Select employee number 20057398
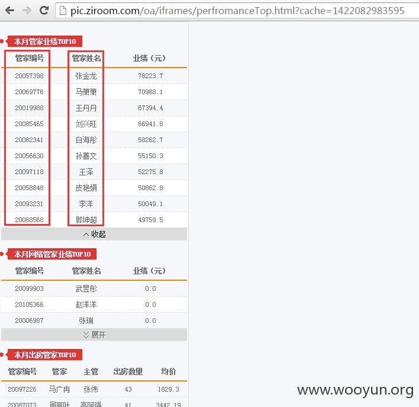The width and height of the screenshot is (419, 407). coord(29,76)
